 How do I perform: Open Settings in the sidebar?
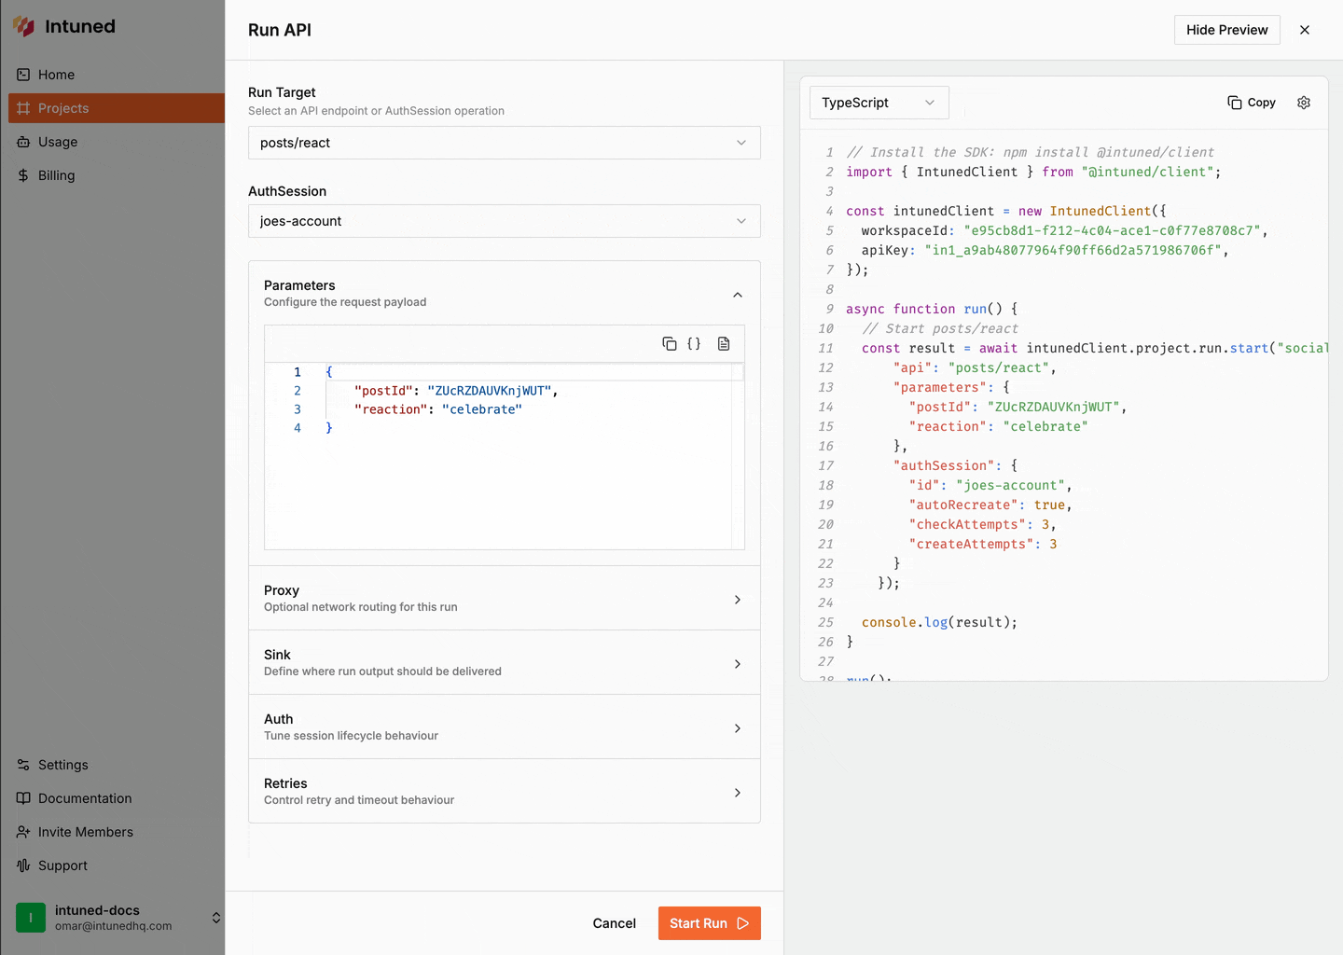click(x=112, y=765)
